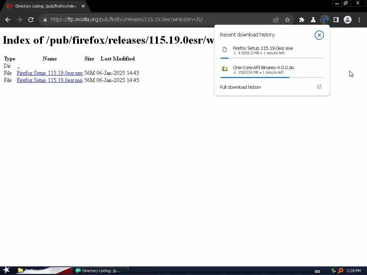
Task: Click the Firefox Setup exe file icon
Action: coord(225,49)
